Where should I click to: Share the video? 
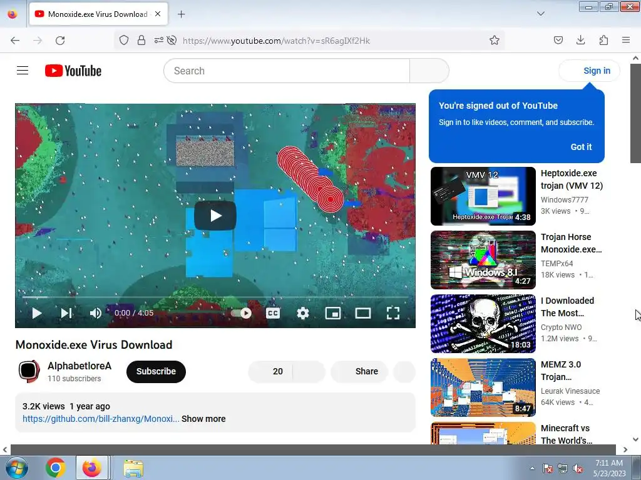click(359, 371)
